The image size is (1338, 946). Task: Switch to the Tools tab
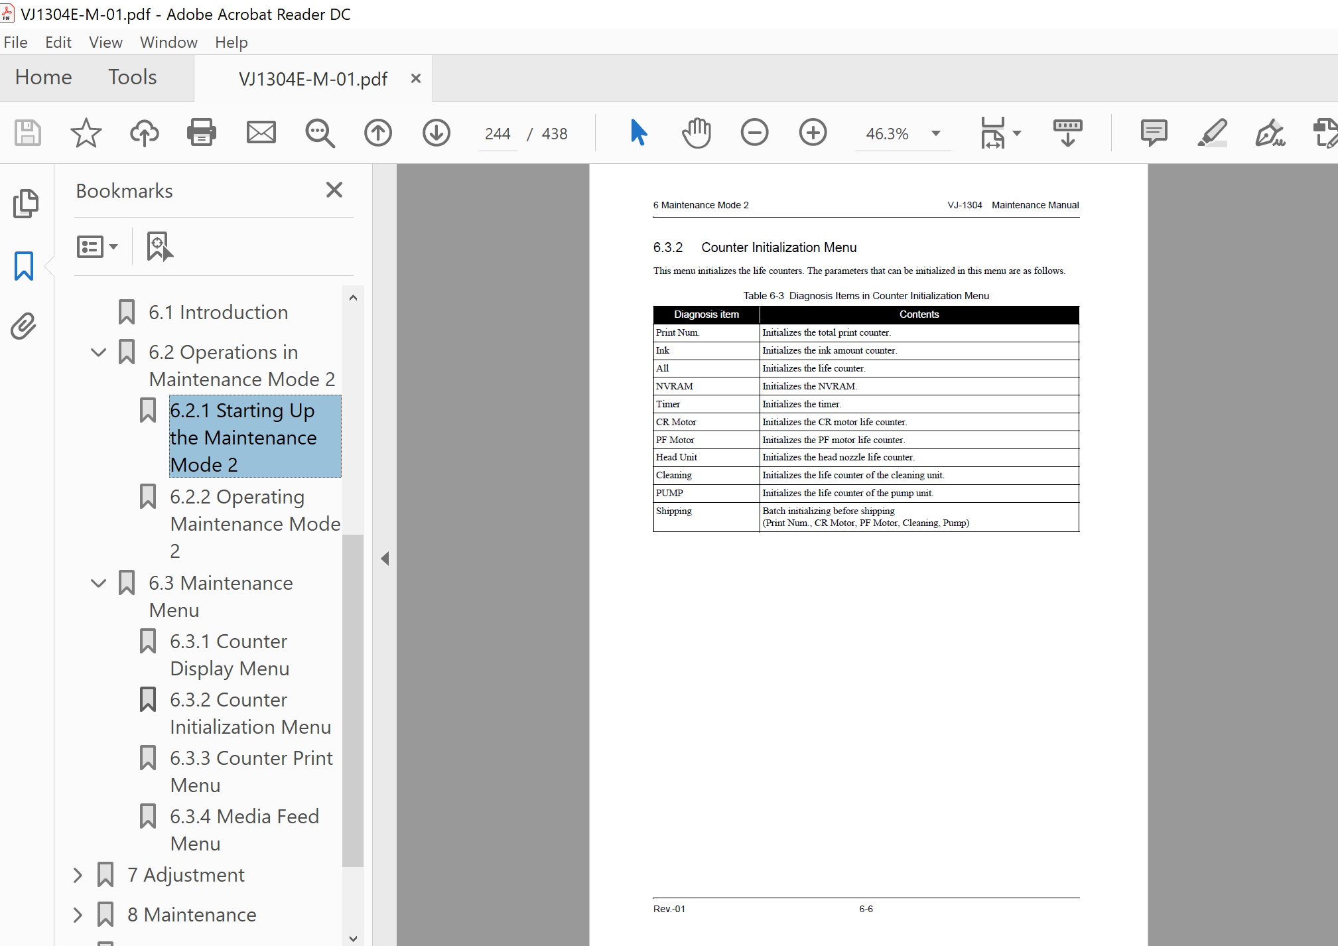(133, 77)
